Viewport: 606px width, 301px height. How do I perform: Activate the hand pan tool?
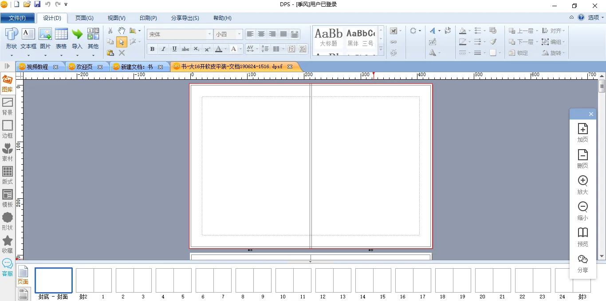tap(122, 31)
